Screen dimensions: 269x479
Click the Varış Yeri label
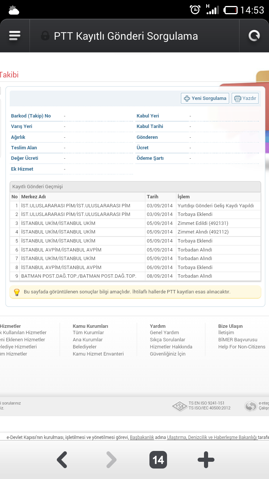pos(22,126)
